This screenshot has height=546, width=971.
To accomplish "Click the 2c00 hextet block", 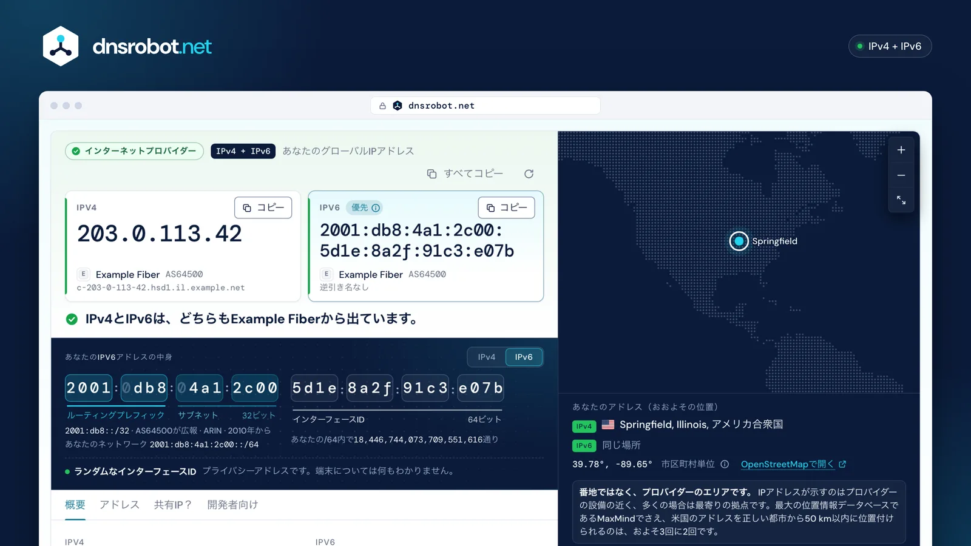I will (x=255, y=388).
